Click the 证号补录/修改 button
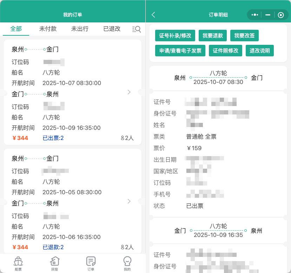Image resolution: width=291 pixels, height=273 pixels. [175, 36]
